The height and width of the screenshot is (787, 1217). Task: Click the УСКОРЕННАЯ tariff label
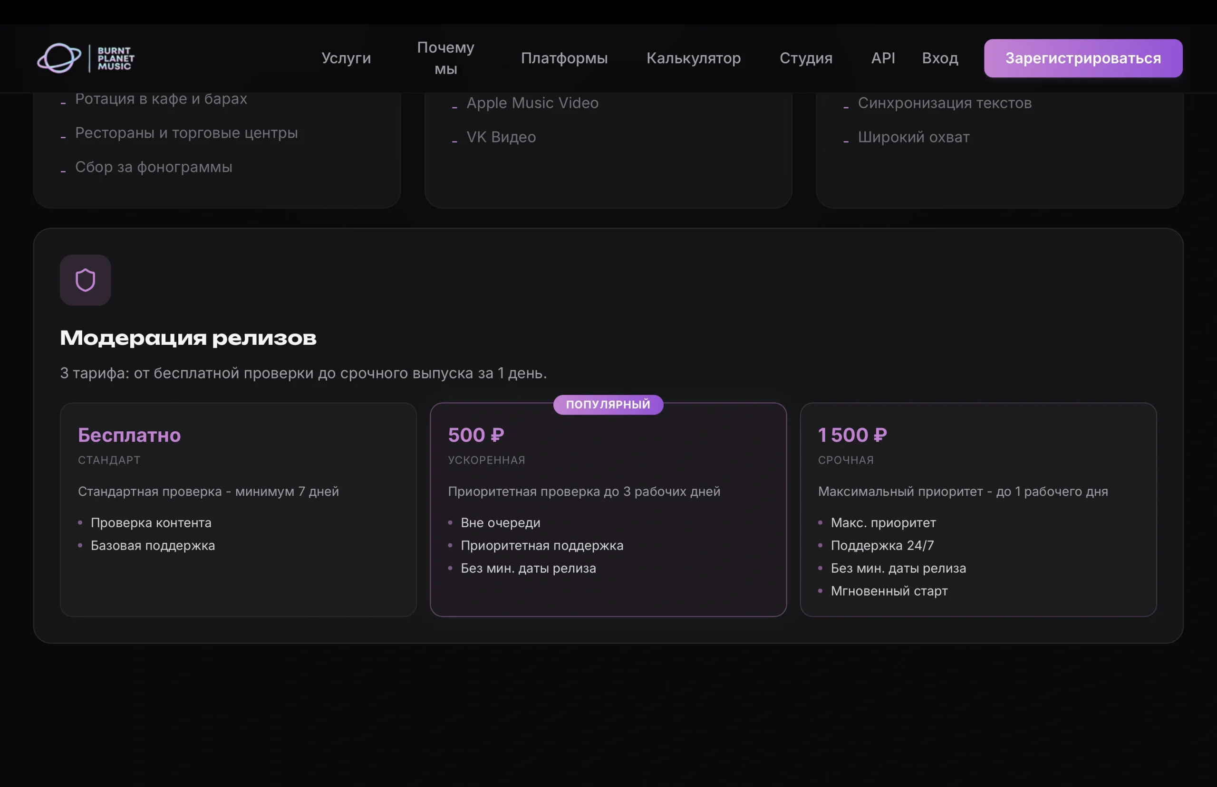click(486, 460)
